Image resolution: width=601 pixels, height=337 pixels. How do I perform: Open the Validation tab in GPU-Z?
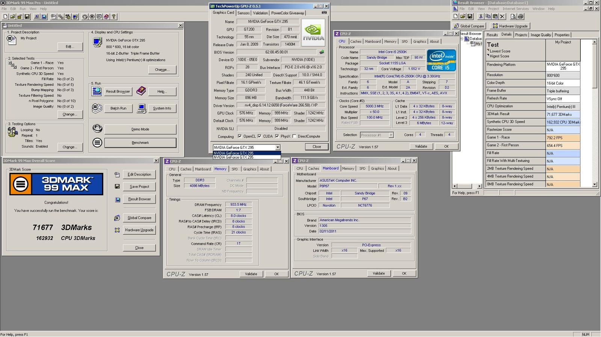pos(260,13)
